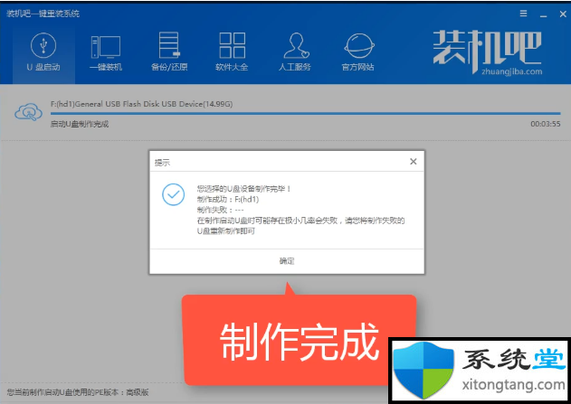Click dialog line 您选择的U盘设备制作完毕

click(244, 189)
